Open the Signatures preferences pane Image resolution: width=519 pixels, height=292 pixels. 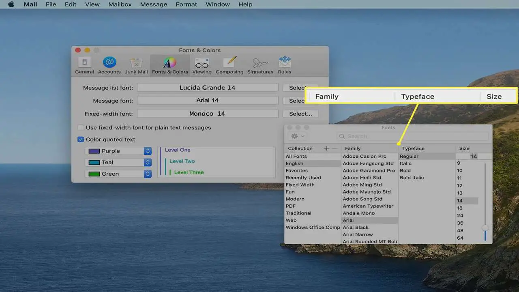(x=260, y=65)
